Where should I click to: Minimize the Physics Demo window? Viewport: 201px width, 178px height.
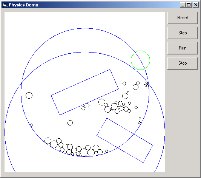click(183, 5)
